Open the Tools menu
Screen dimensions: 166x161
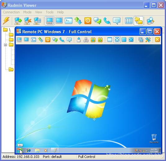coord(50,12)
